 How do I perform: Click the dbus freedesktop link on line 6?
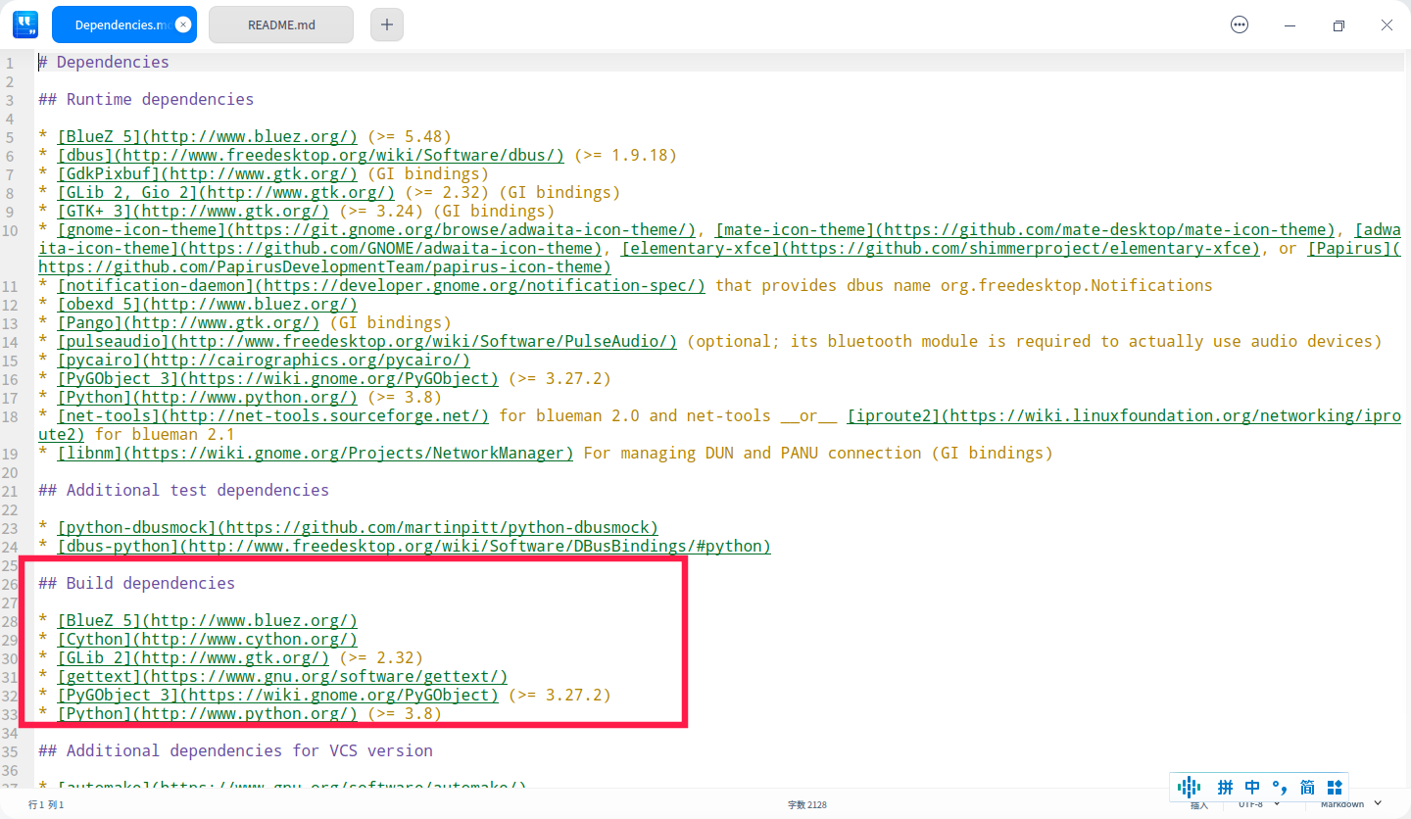pos(311,155)
